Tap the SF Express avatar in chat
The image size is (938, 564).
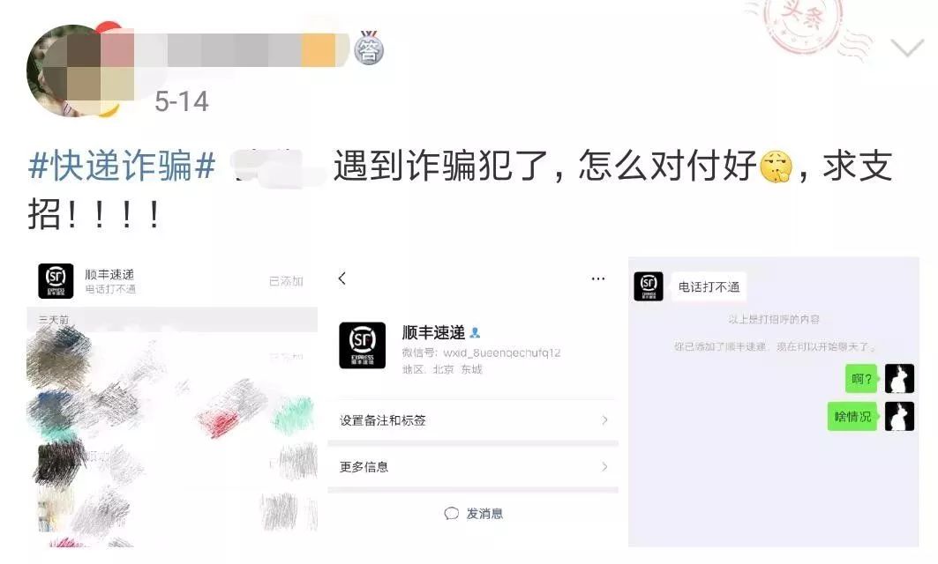point(649,286)
